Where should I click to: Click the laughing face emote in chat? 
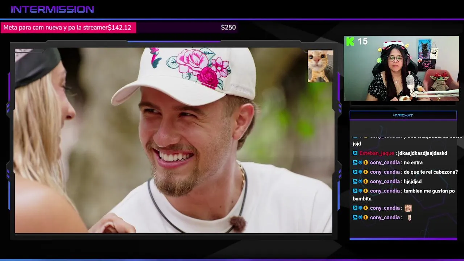408,208
